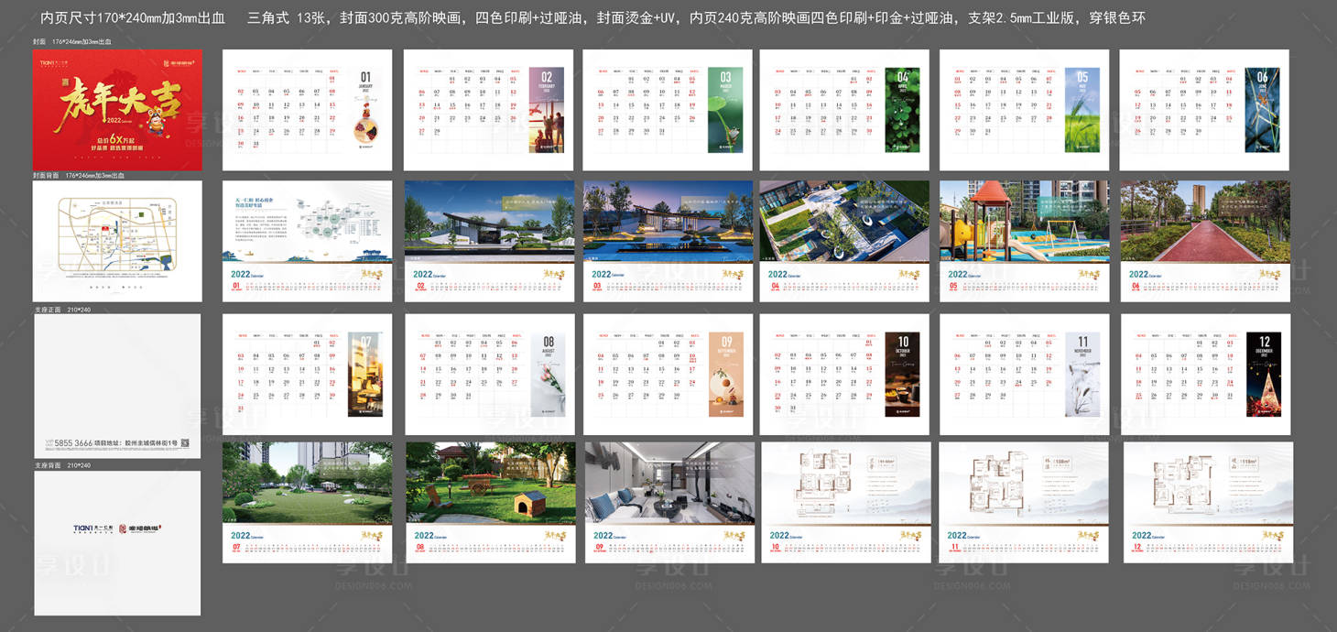The width and height of the screenshot is (1337, 632).
Task: Click the TIANI logo on stand back
Action: [91, 528]
